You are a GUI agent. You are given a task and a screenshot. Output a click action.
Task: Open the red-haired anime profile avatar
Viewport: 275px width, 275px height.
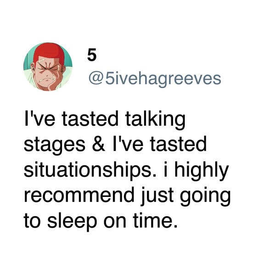pyautogui.click(x=48, y=67)
